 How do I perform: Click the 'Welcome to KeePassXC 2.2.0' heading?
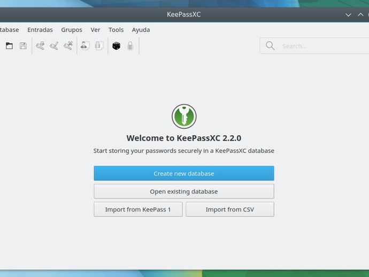(x=184, y=138)
